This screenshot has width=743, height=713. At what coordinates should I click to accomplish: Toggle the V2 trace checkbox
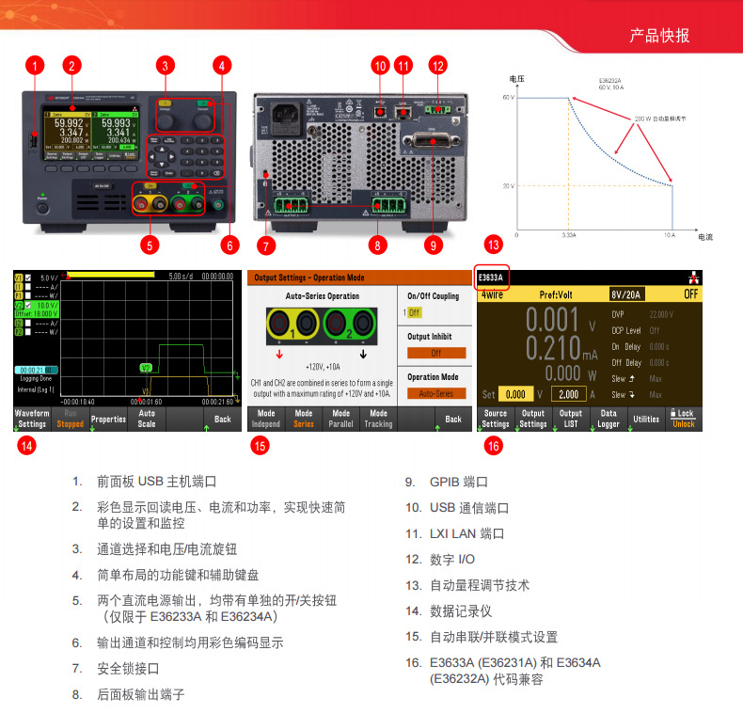tap(28, 305)
